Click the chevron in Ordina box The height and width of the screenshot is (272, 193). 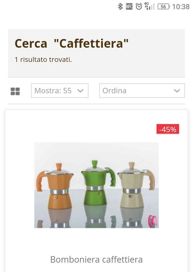[x=177, y=91]
